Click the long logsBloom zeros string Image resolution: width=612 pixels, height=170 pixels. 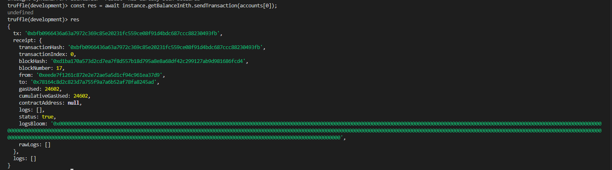click(305, 131)
